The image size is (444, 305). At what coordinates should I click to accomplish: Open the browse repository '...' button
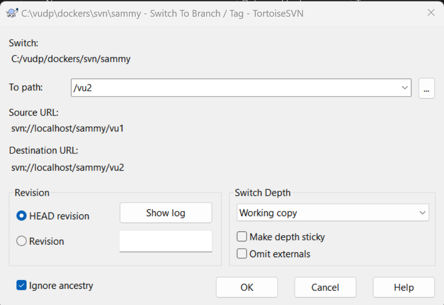[x=426, y=88]
